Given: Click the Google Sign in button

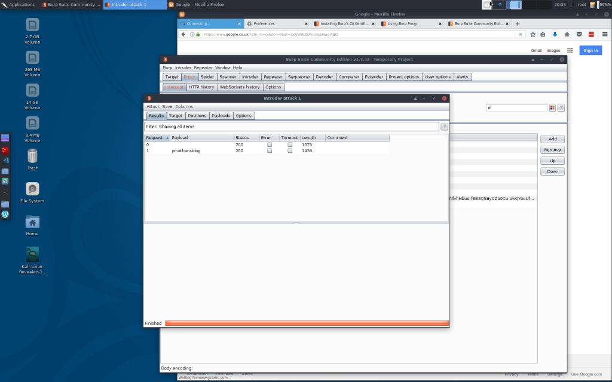Looking at the screenshot, I should pos(590,51).
